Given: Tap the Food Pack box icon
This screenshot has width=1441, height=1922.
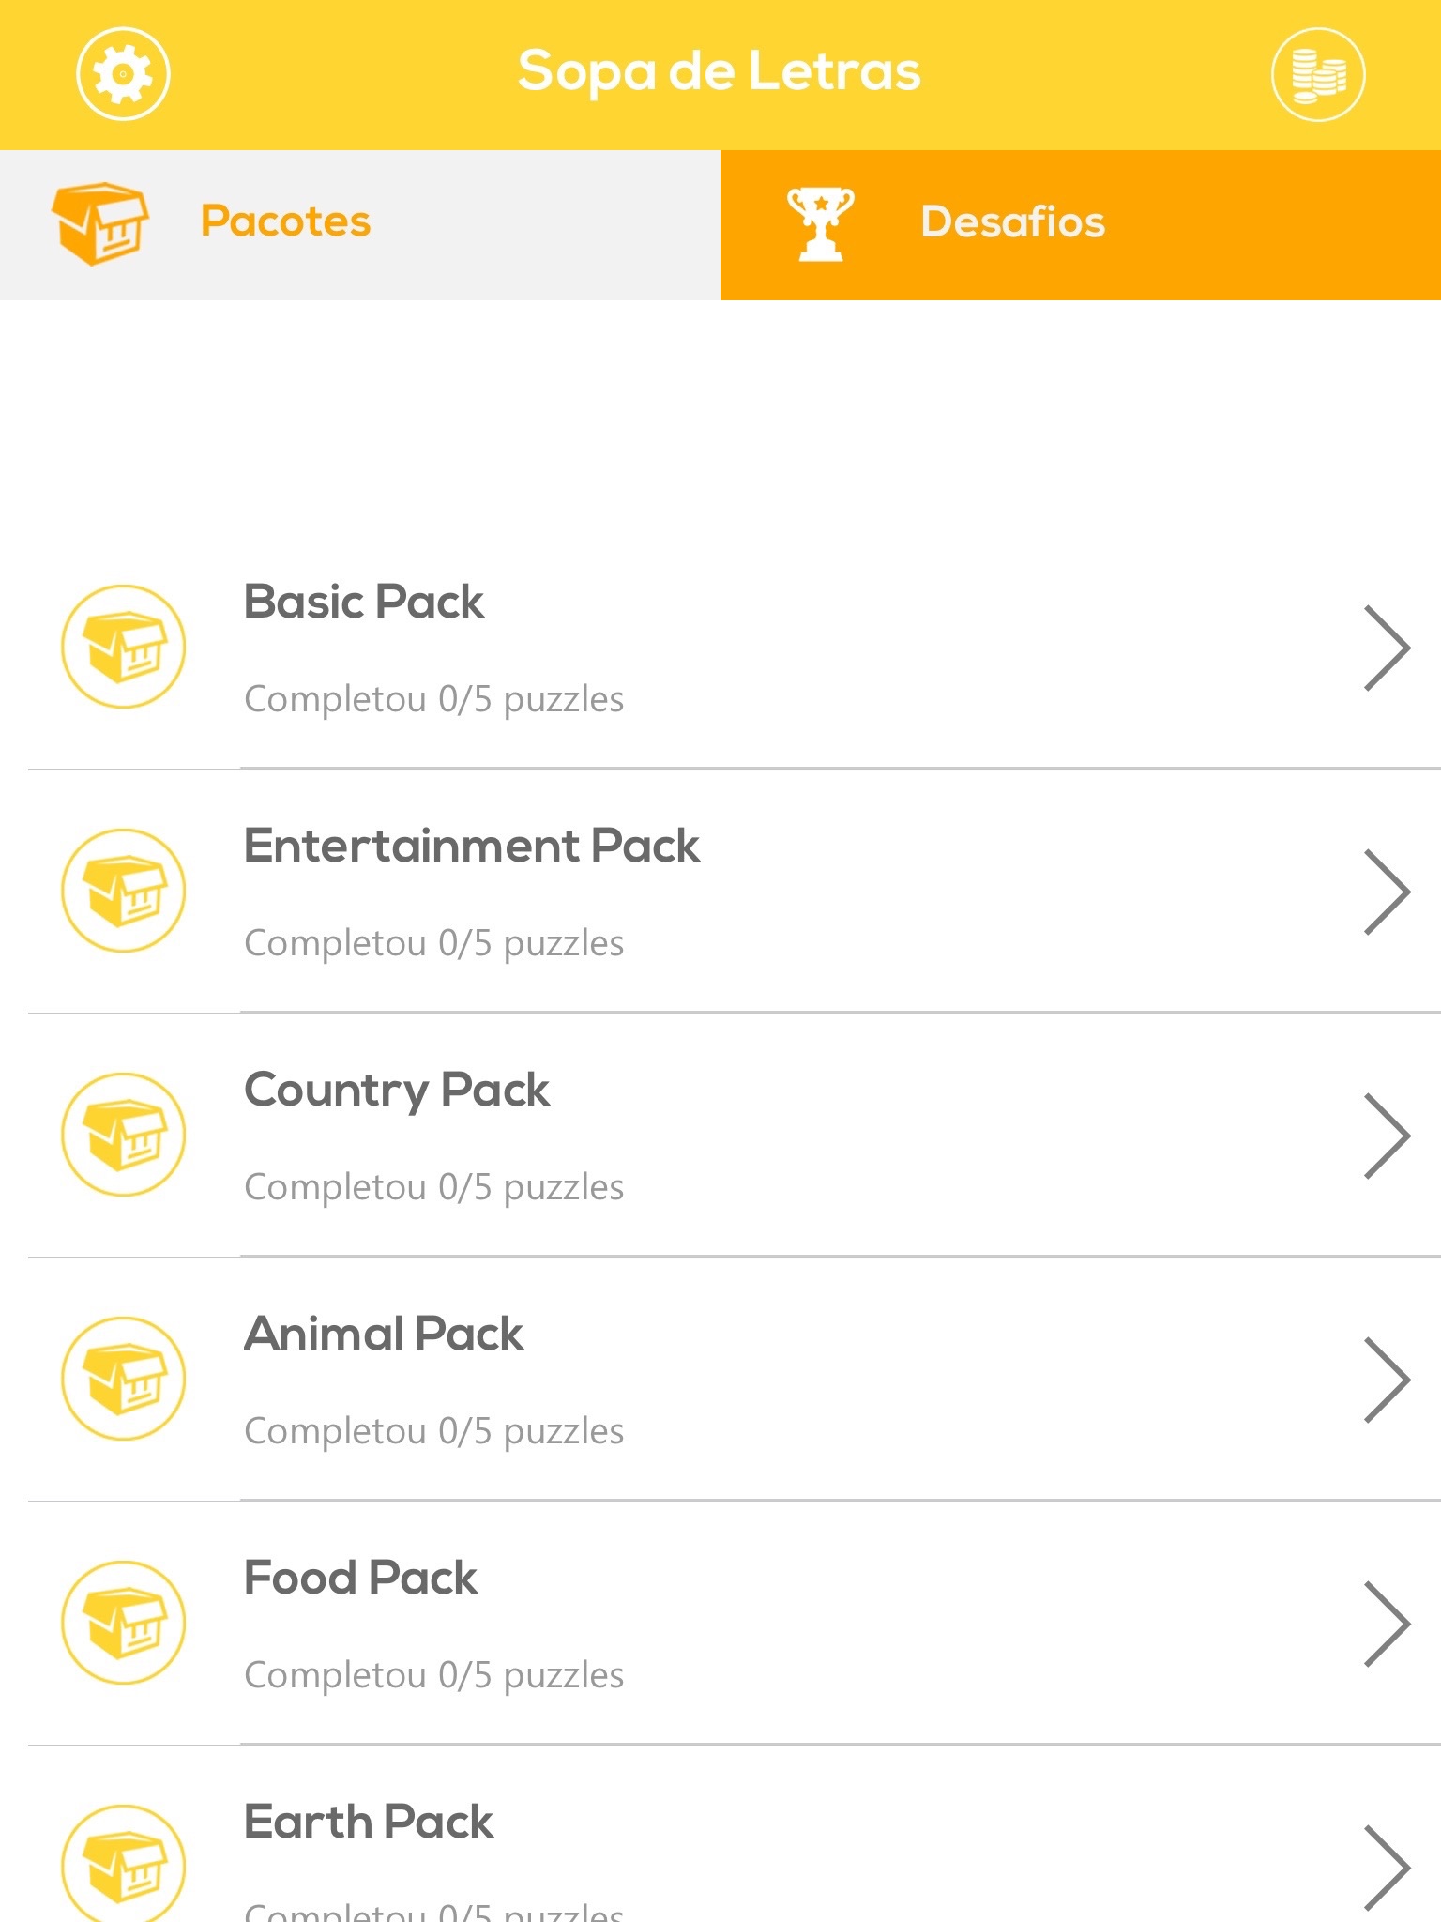Looking at the screenshot, I should 124,1623.
